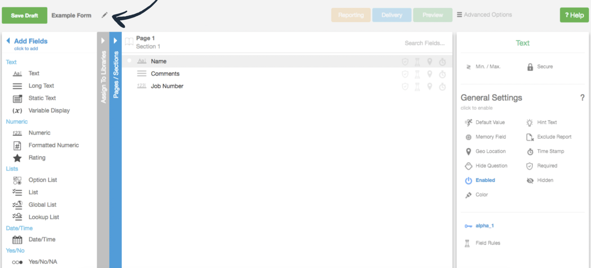Image resolution: width=591 pixels, height=268 pixels.
Task: Open the Color setting for the field
Action: 482,194
